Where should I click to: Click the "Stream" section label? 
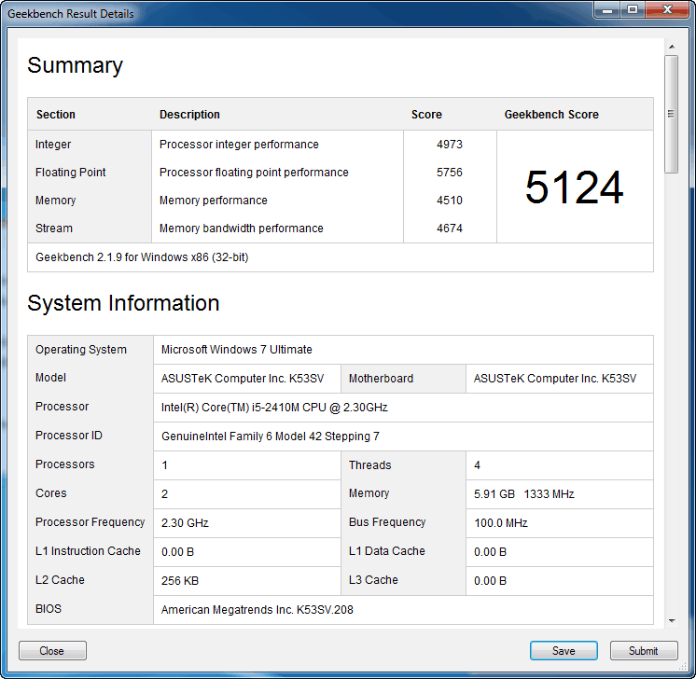click(54, 229)
